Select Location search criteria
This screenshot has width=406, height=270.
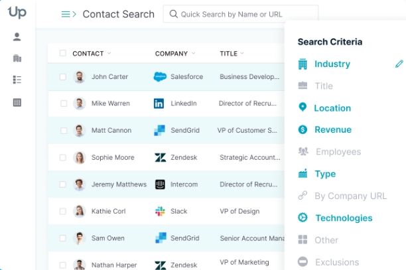point(332,108)
